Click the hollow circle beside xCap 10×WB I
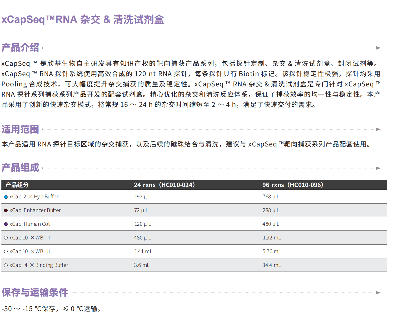Viewport: 414px width, 324px height. tap(6, 238)
